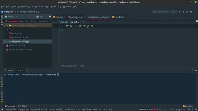Viewport: 198px width, 111px height.
Task: Open the Help menu
Action: (75, 6)
